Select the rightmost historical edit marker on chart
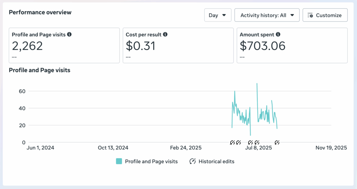Viewport: 357px width, 189px height. (x=277, y=142)
